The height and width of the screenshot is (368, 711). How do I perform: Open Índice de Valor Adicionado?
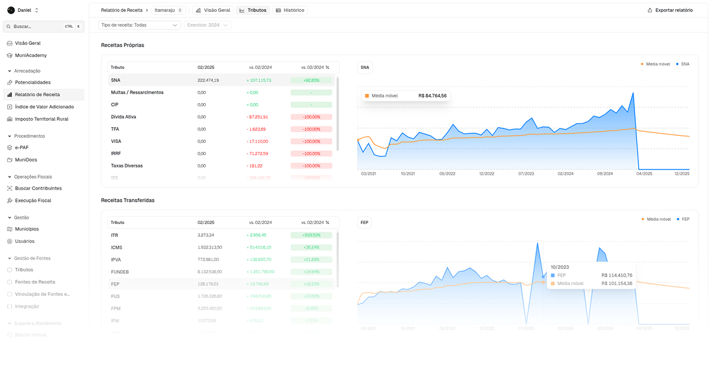44,106
